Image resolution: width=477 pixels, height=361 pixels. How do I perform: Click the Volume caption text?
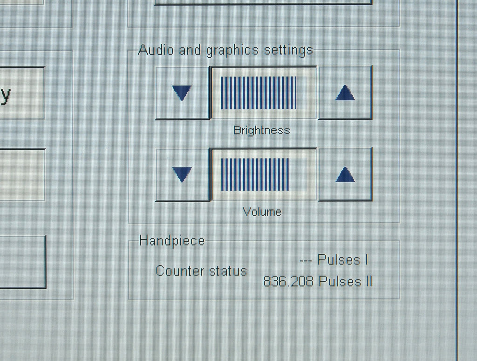tap(262, 211)
